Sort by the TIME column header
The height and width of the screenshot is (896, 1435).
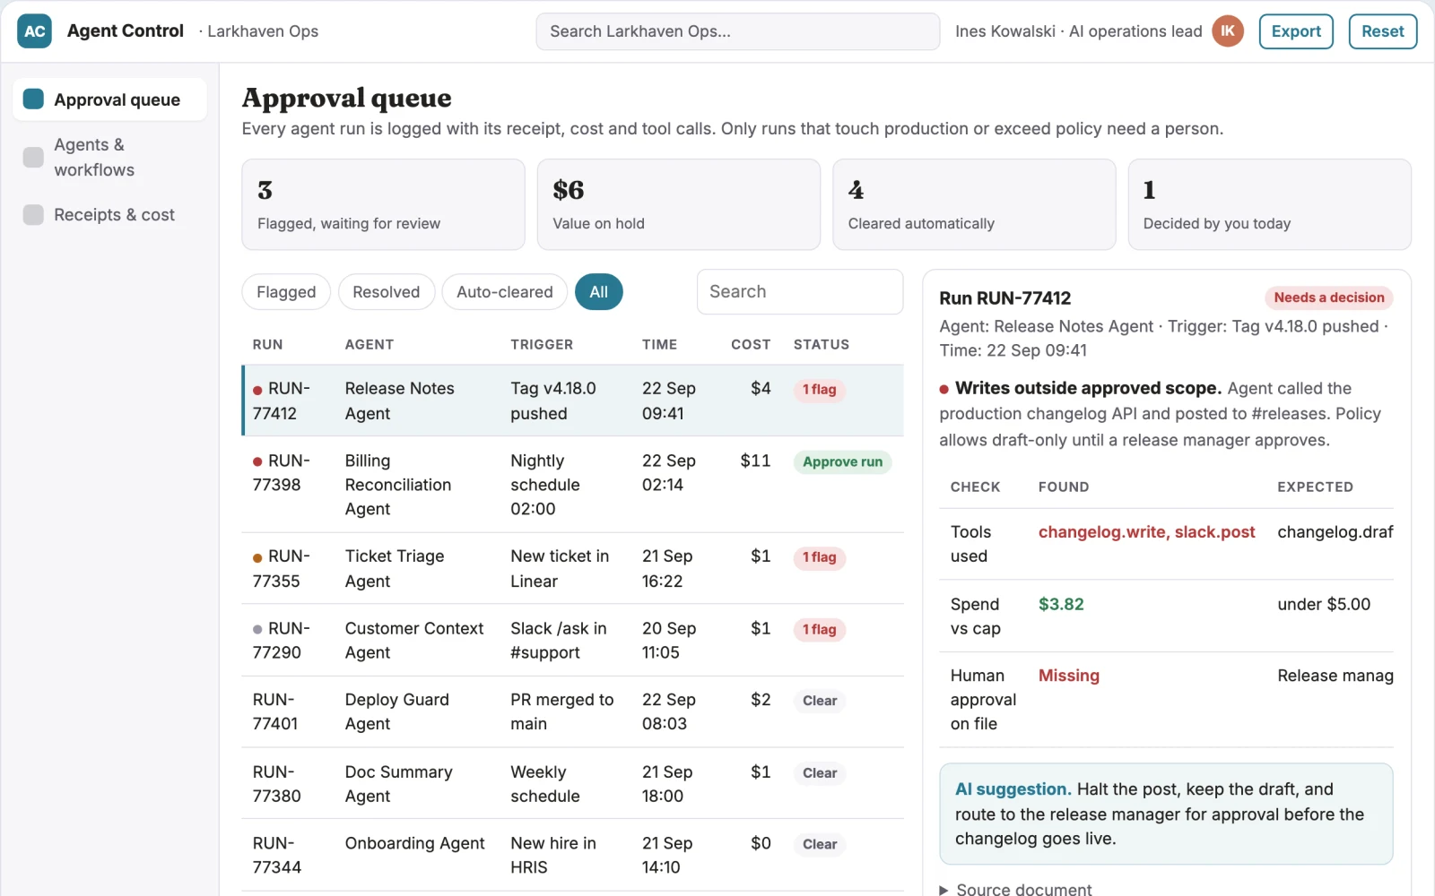(x=659, y=345)
